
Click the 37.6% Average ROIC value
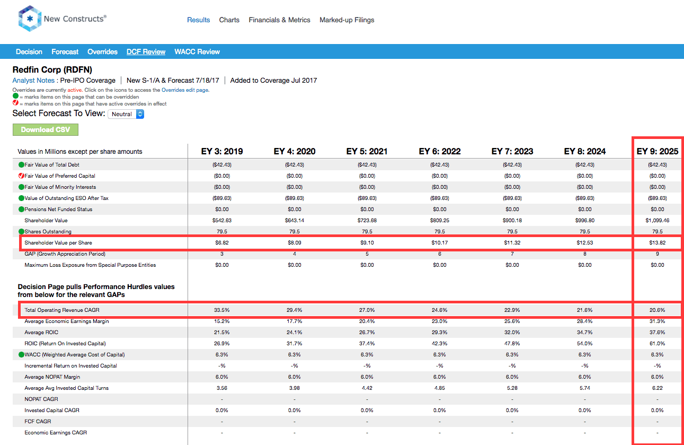(657, 332)
